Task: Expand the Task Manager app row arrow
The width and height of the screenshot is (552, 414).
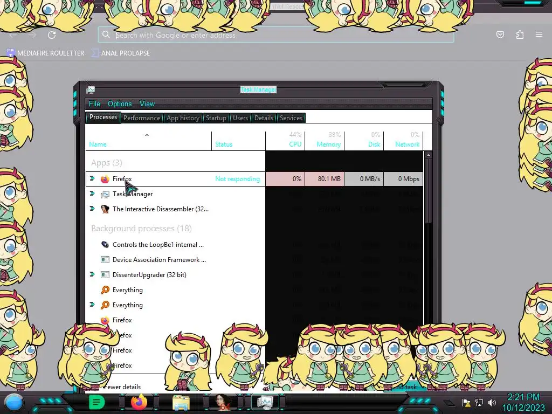Action: coord(92,194)
